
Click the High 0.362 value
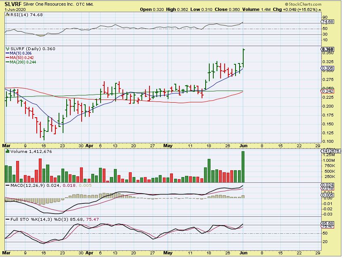(x=177, y=9)
